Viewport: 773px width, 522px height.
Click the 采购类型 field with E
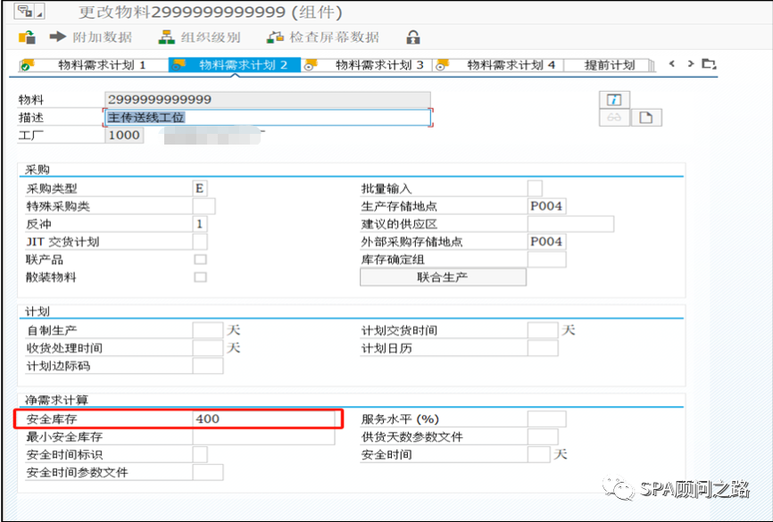click(200, 188)
